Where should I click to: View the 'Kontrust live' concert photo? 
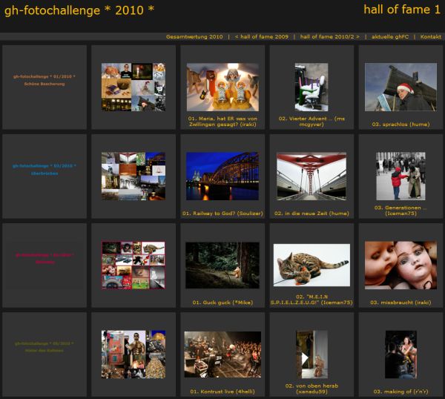(x=222, y=354)
